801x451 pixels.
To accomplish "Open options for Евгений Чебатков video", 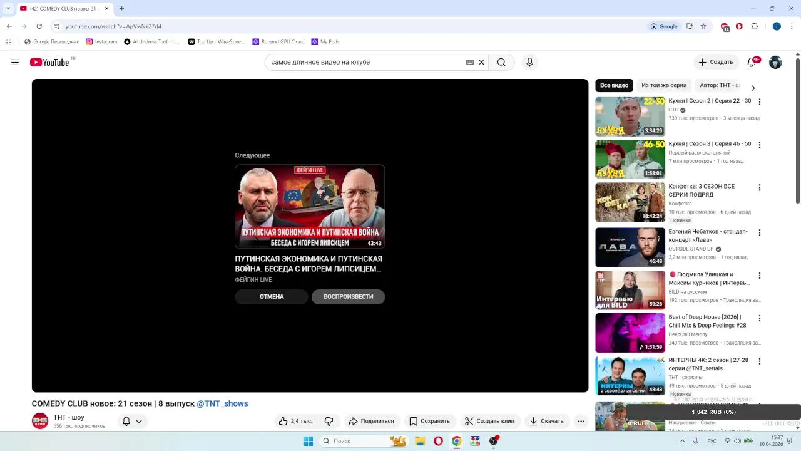I will tap(760, 232).
